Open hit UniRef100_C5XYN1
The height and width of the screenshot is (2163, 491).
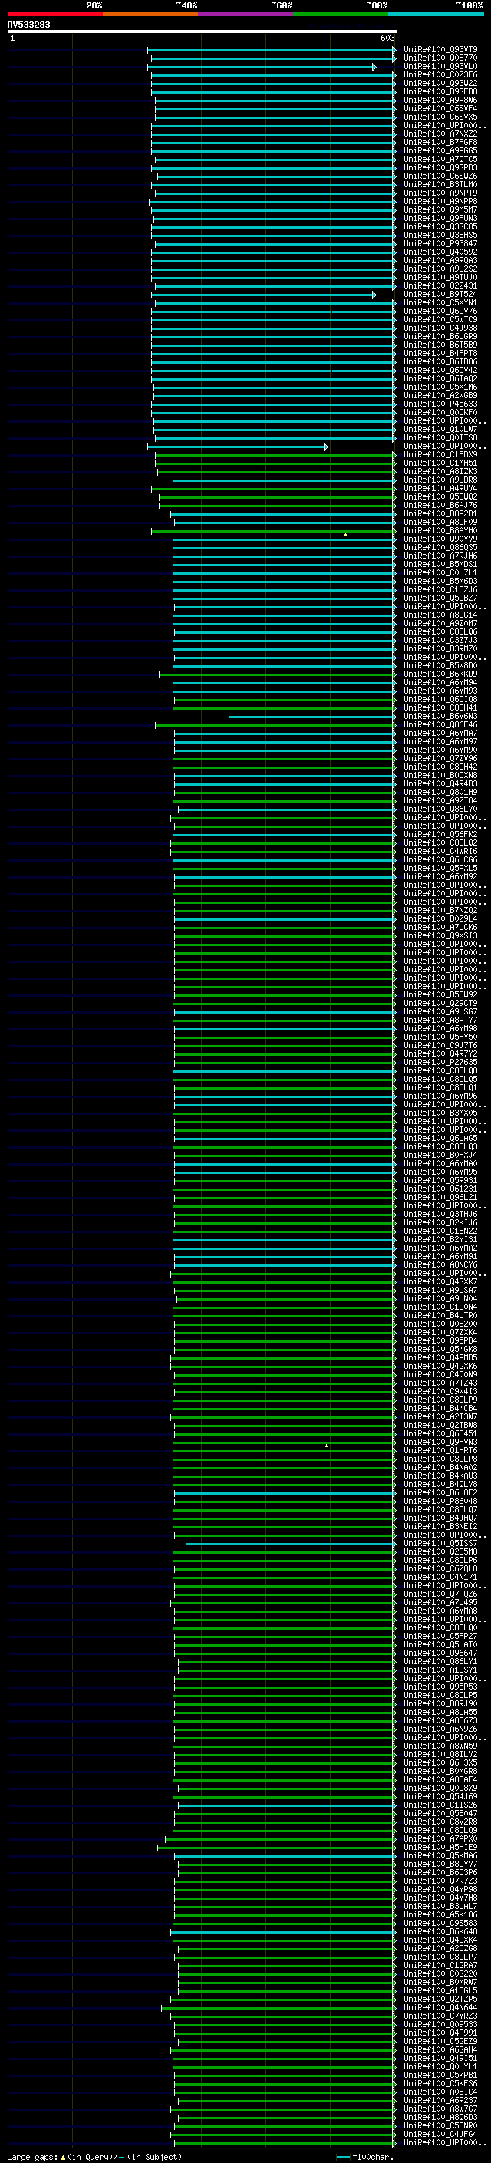click(x=440, y=302)
